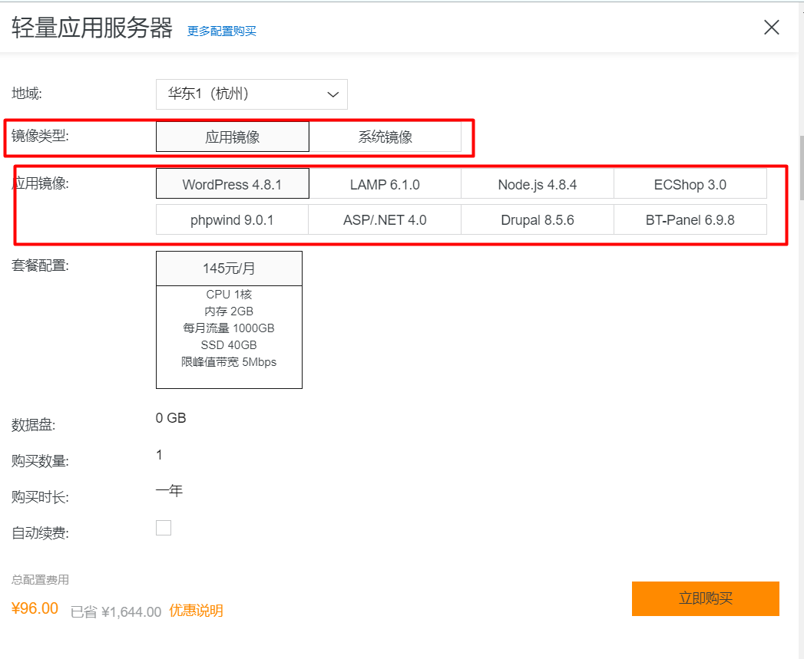Image resolution: width=804 pixels, height=659 pixels.
Task: Click the 每月流量 1000GB plan detail
Action: [229, 328]
